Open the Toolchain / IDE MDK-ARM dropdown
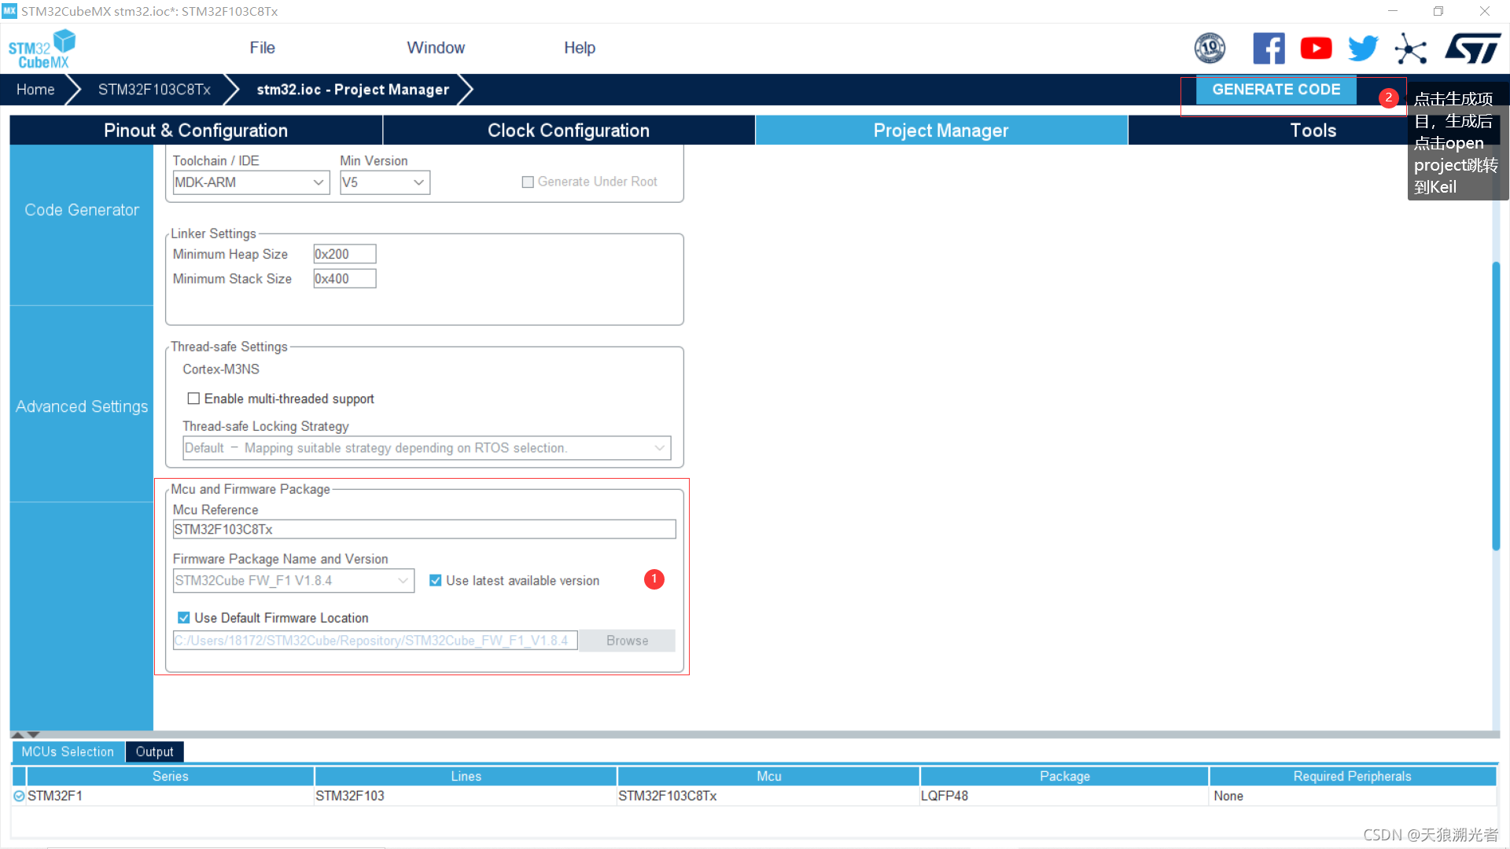The width and height of the screenshot is (1510, 849). (250, 182)
